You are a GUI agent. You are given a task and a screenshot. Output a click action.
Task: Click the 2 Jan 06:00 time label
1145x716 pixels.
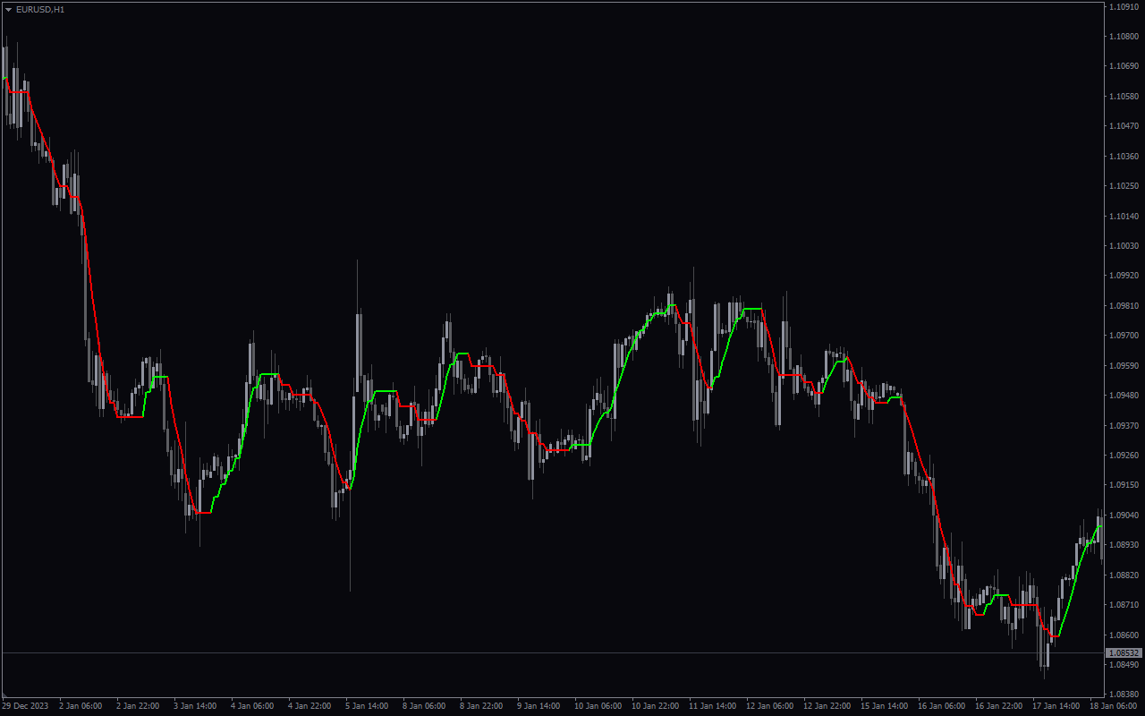81,706
